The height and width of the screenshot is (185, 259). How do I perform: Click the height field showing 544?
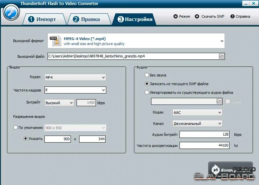92,139
